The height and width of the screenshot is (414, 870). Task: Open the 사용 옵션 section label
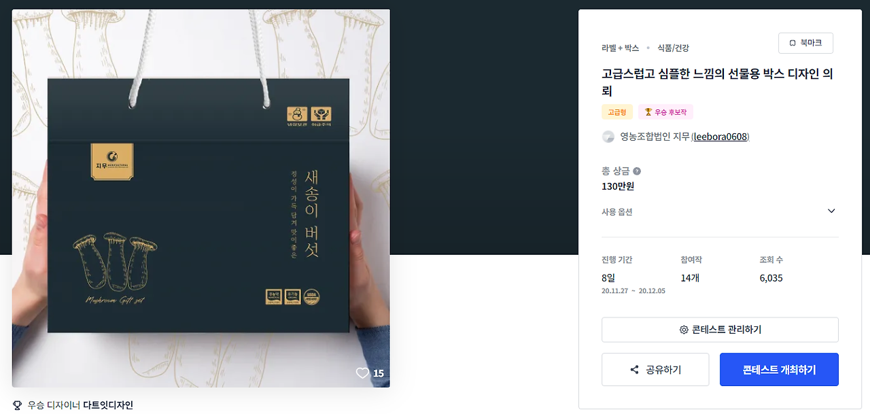[x=617, y=212]
